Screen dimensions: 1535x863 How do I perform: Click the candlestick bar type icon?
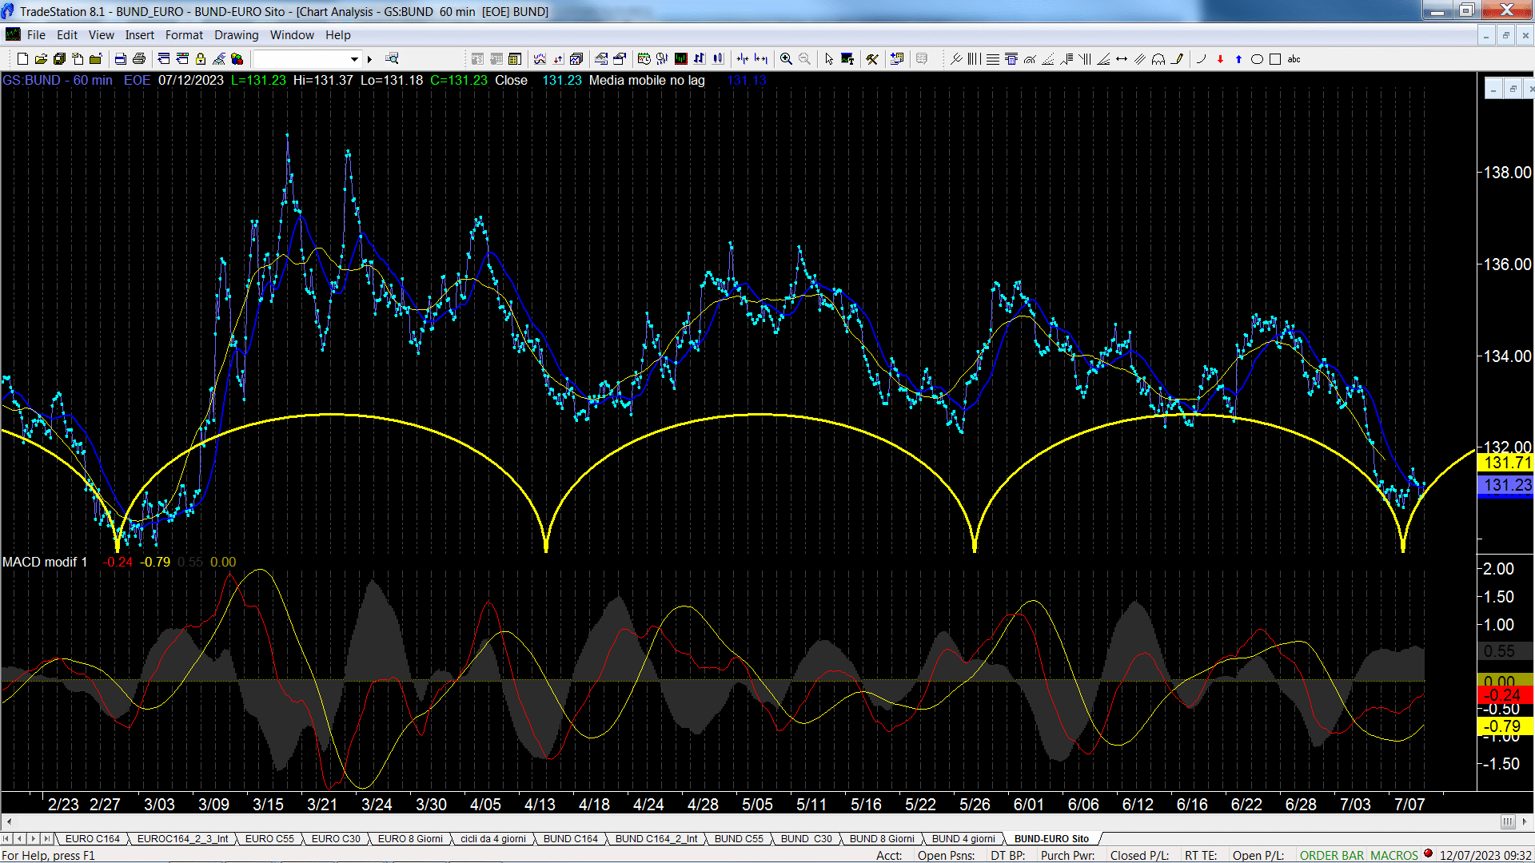pyautogui.click(x=717, y=58)
